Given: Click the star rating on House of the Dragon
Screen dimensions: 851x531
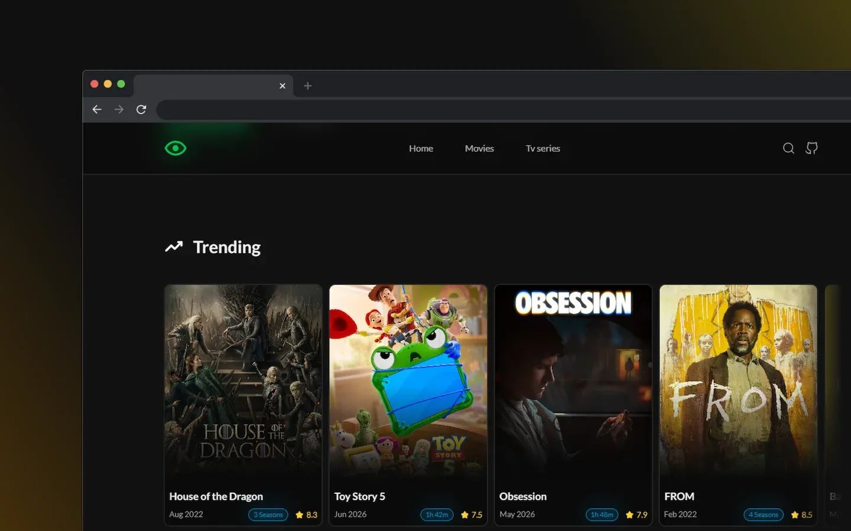Looking at the screenshot, I should point(299,514).
